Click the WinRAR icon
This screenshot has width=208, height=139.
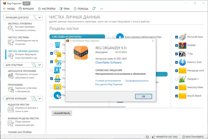pos(183,45)
